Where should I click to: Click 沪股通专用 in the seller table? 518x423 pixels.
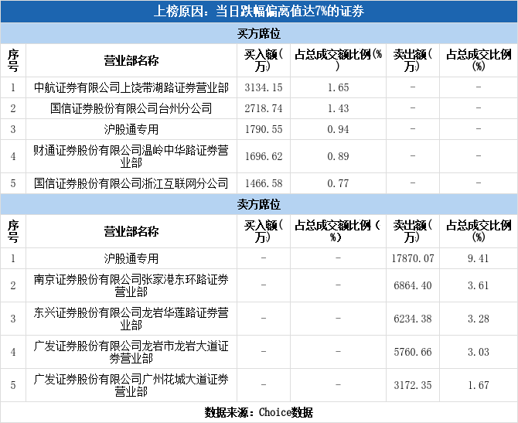click(131, 258)
